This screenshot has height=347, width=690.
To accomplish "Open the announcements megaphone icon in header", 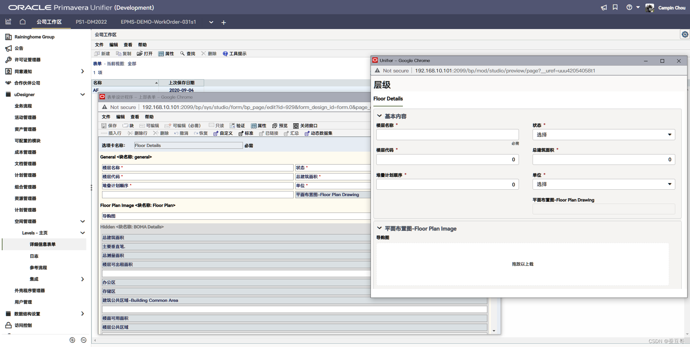I will (604, 8).
